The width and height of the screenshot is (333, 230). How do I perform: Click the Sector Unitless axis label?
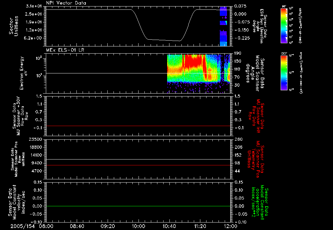(x=14, y=26)
